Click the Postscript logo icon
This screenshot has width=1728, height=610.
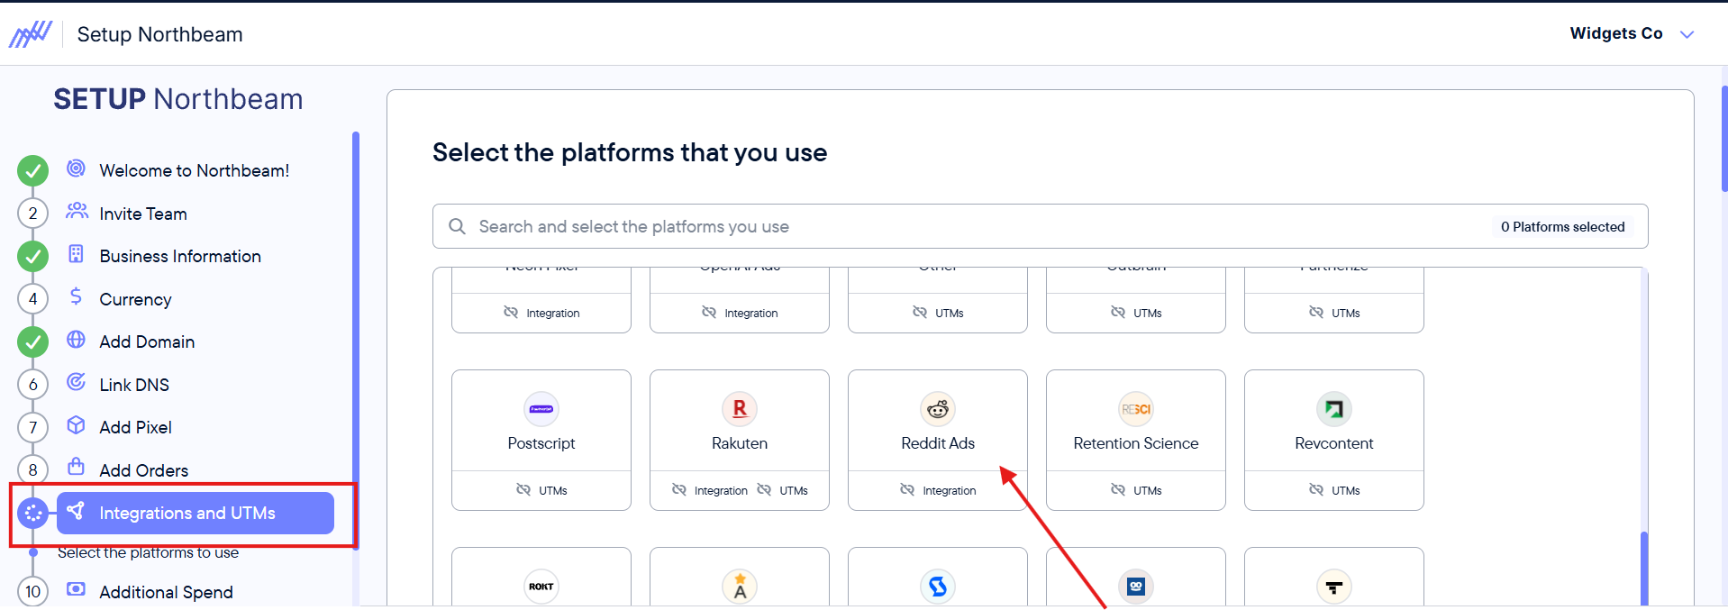click(541, 409)
